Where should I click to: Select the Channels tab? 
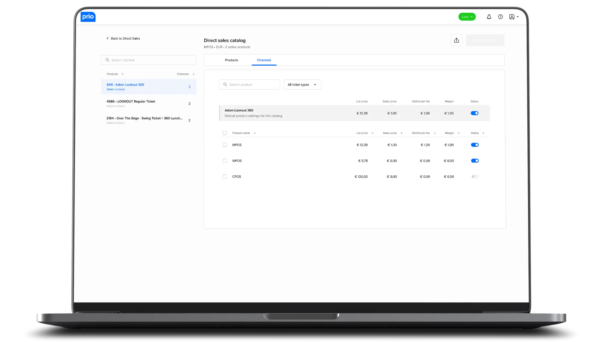click(264, 60)
